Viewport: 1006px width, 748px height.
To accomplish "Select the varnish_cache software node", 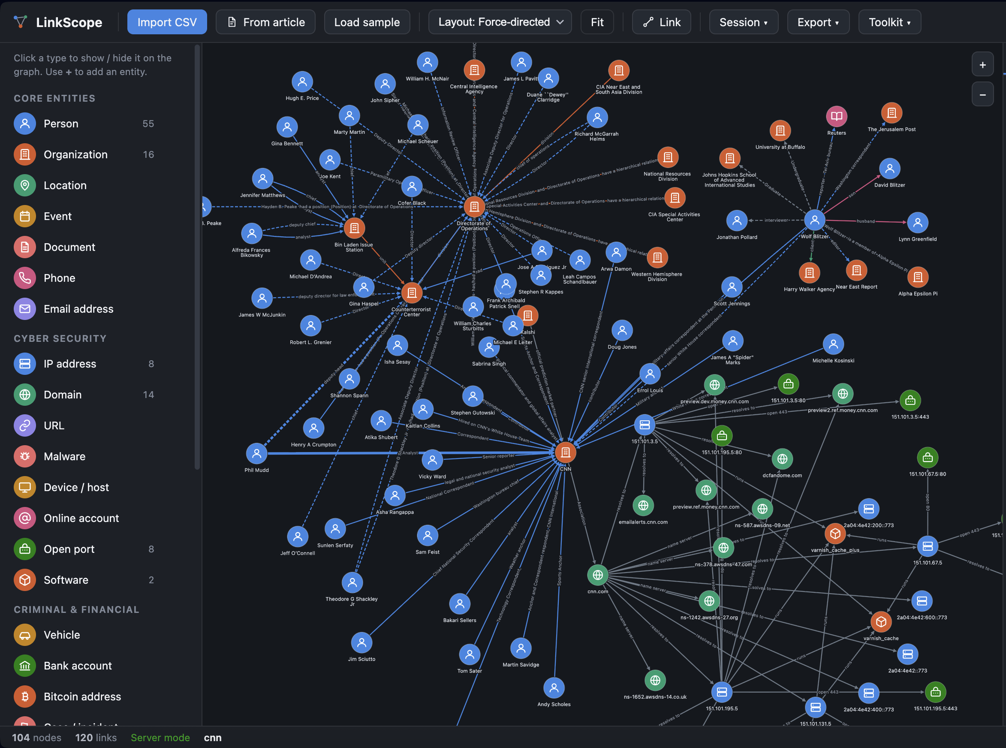I will point(881,621).
